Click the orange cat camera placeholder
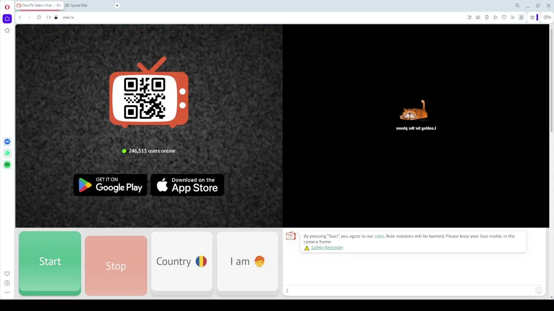The height and width of the screenshot is (311, 554). tap(414, 111)
